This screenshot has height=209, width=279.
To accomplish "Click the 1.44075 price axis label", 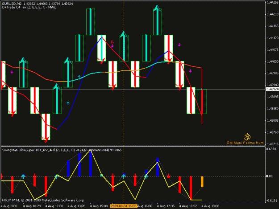I will coord(273,50).
